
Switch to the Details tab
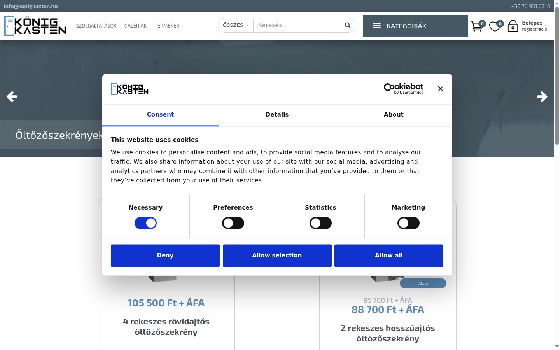pos(277,115)
